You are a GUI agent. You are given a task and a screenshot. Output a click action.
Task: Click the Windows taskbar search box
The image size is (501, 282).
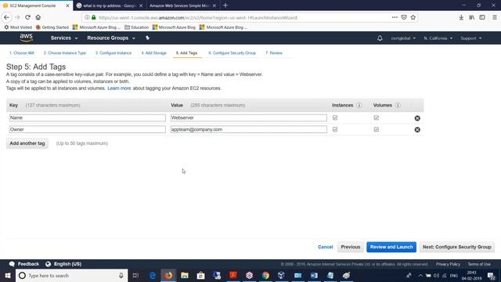click(72, 275)
